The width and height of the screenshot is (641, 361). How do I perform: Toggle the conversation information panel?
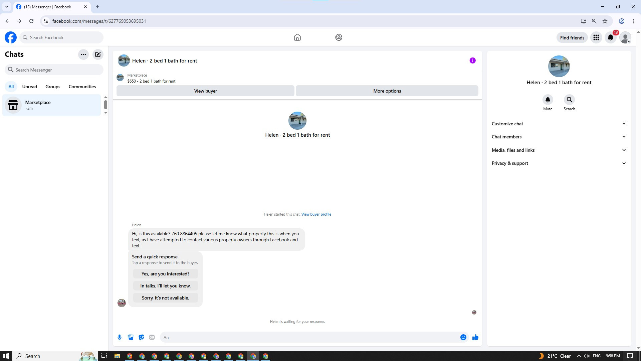pyautogui.click(x=472, y=61)
